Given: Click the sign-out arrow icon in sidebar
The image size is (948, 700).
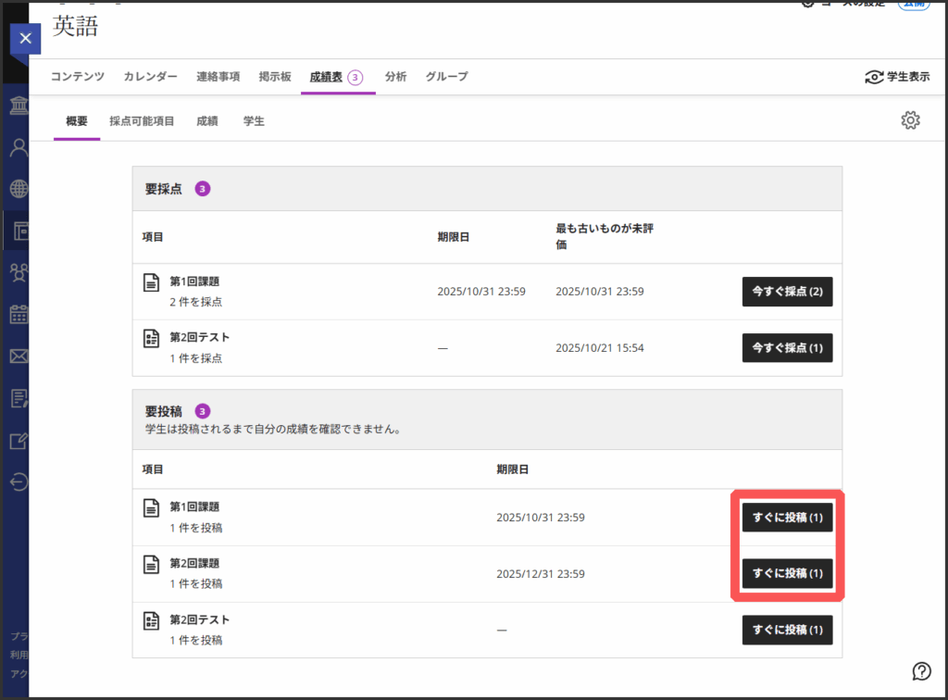Looking at the screenshot, I should tap(19, 481).
